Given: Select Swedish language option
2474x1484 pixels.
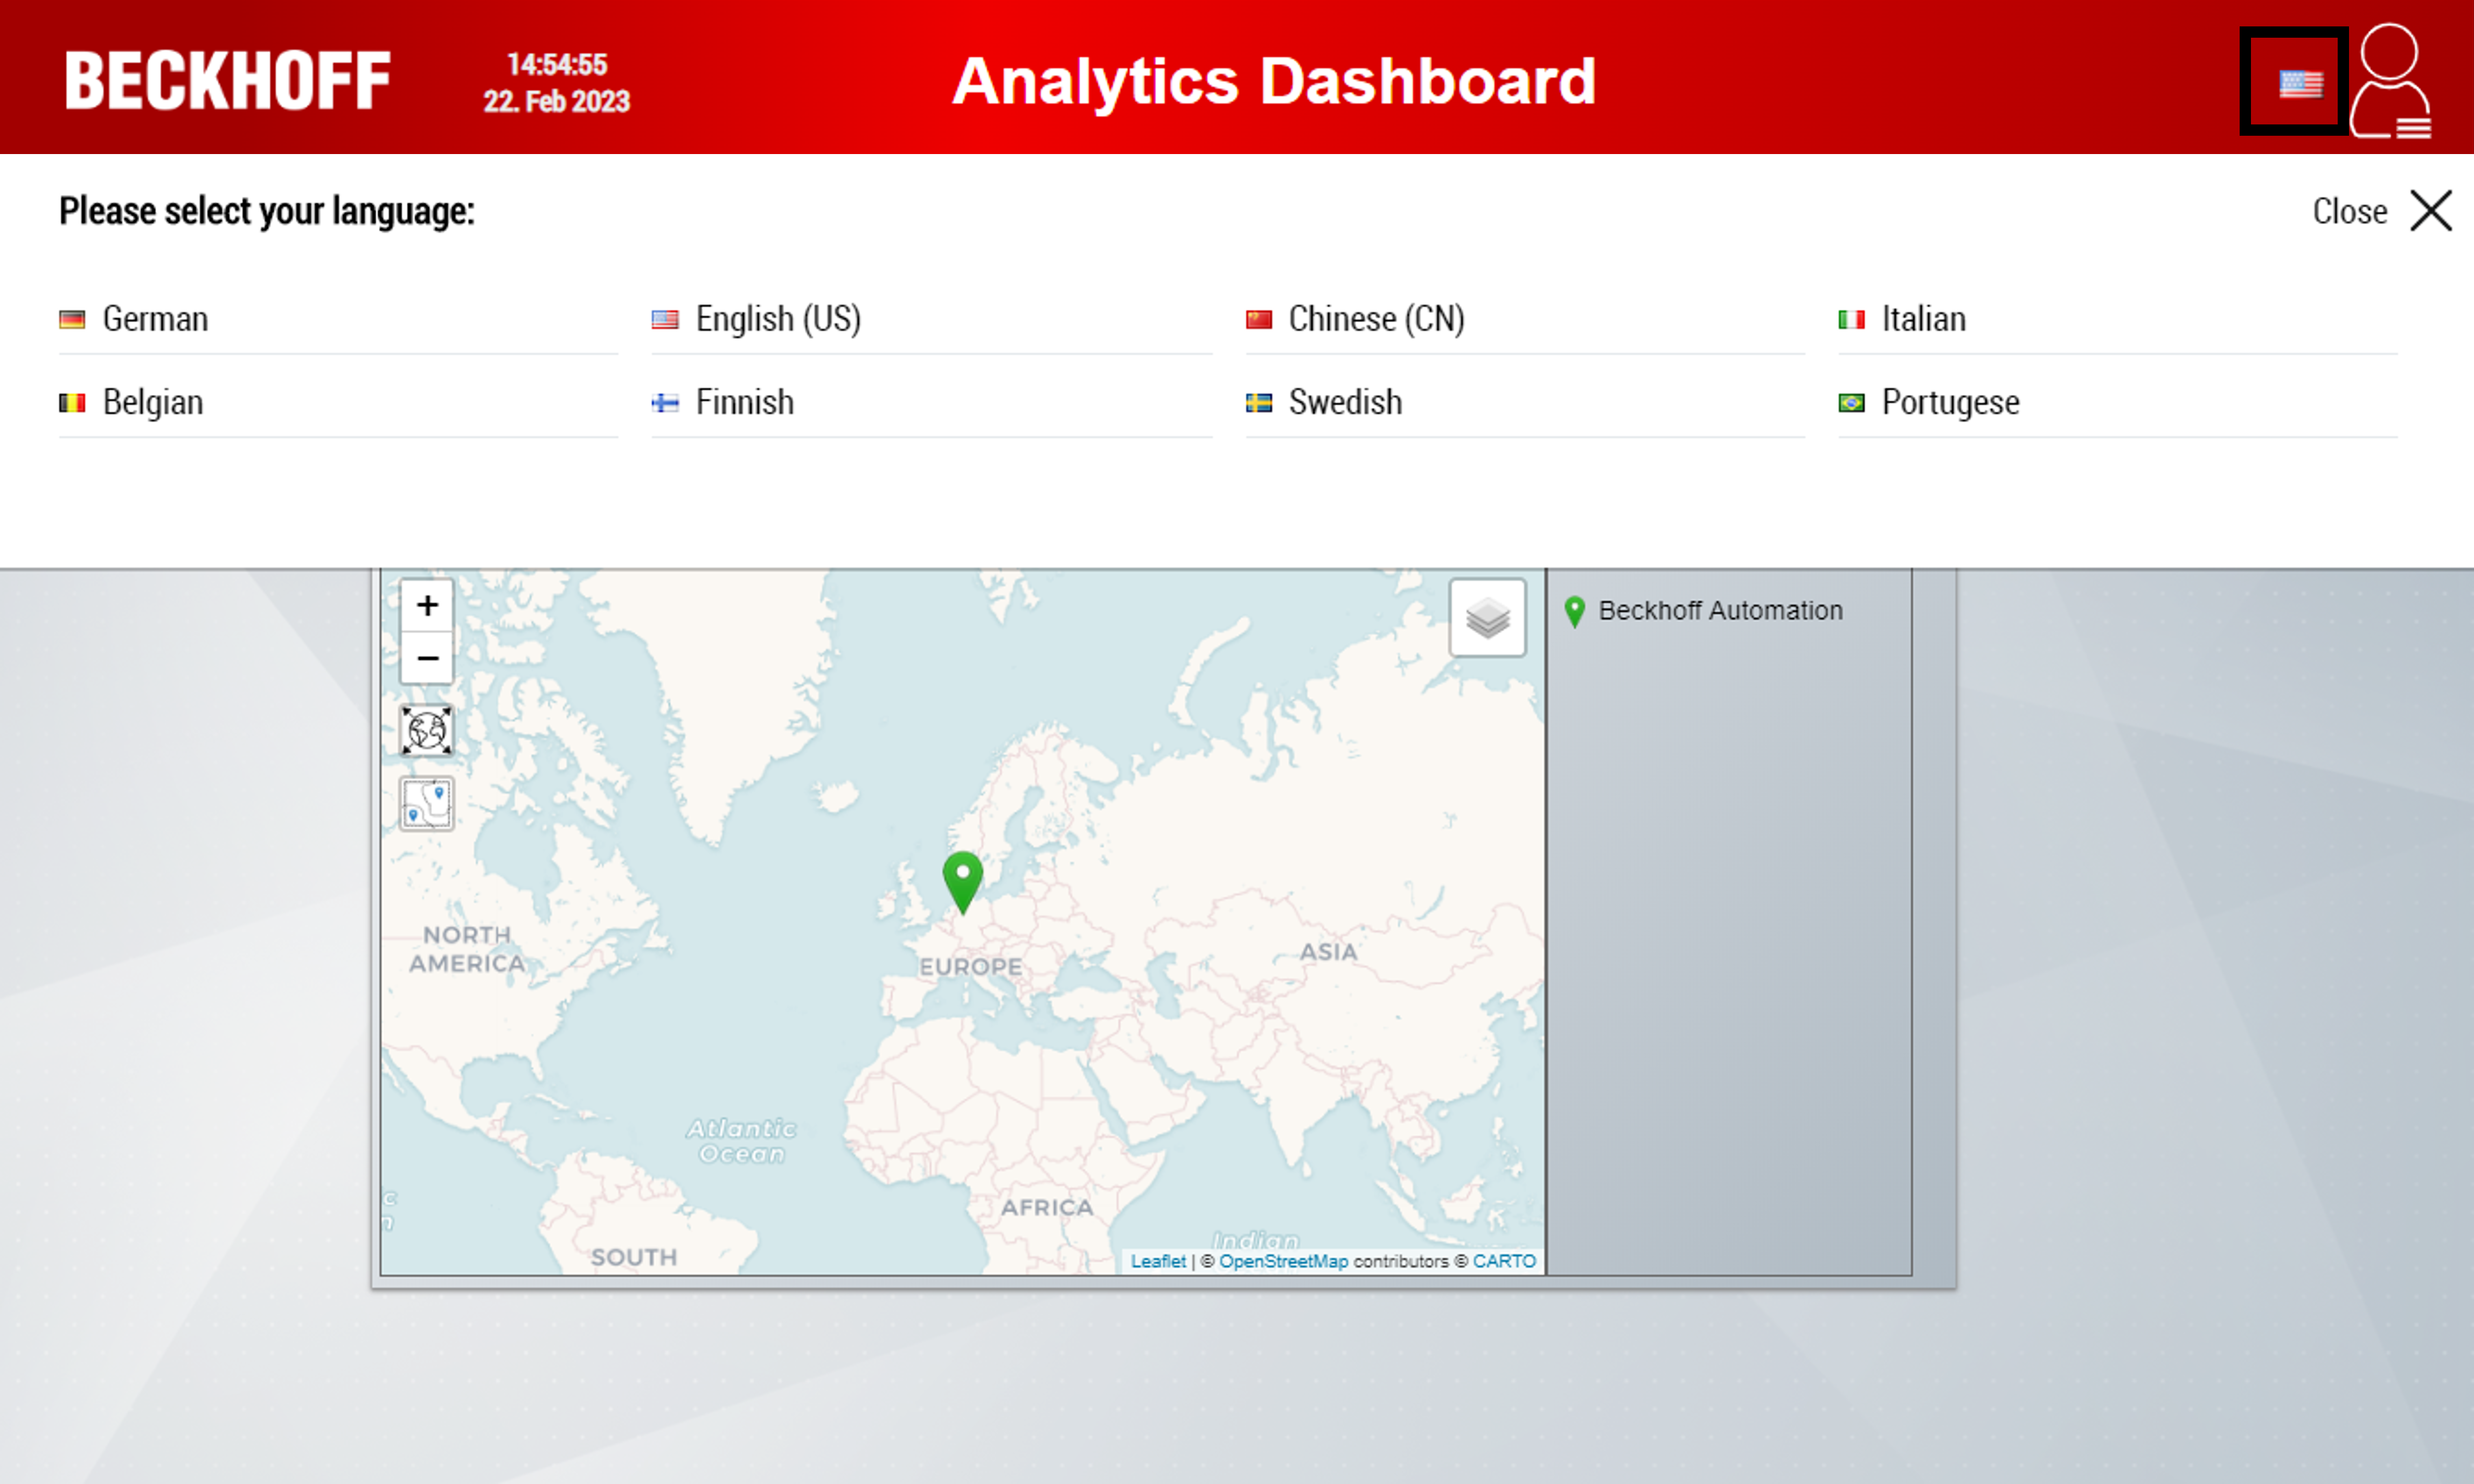Looking at the screenshot, I should pos(1346,401).
